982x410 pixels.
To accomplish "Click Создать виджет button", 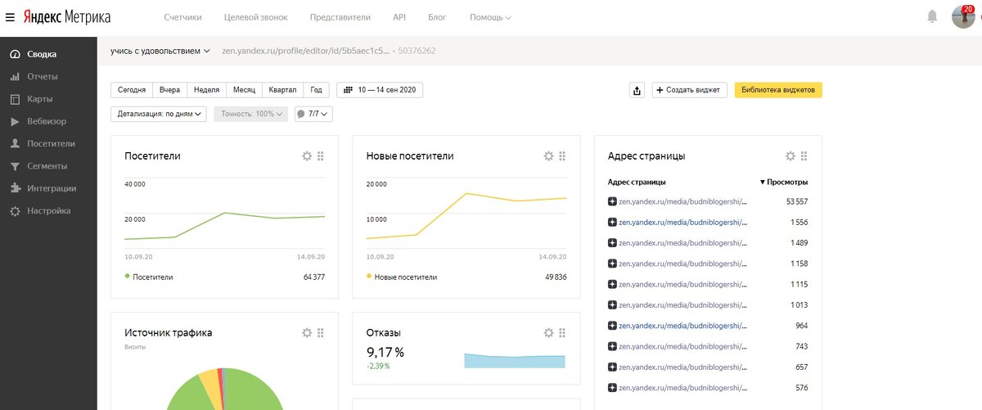I will click(x=690, y=90).
